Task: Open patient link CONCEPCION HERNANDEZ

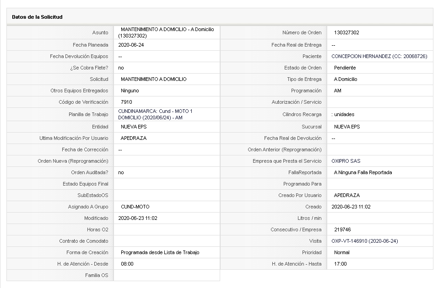Action: [379, 56]
